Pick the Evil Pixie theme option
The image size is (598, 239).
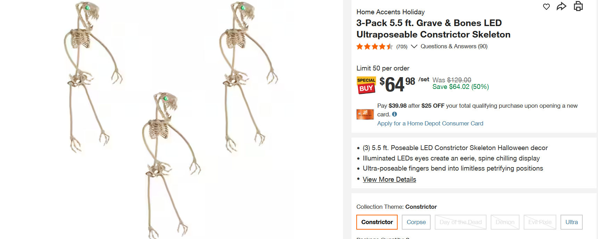[540, 222]
